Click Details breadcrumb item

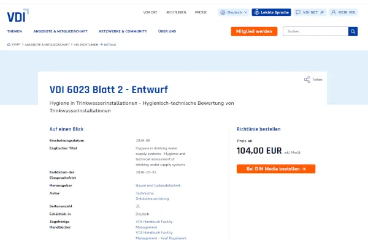pos(110,45)
